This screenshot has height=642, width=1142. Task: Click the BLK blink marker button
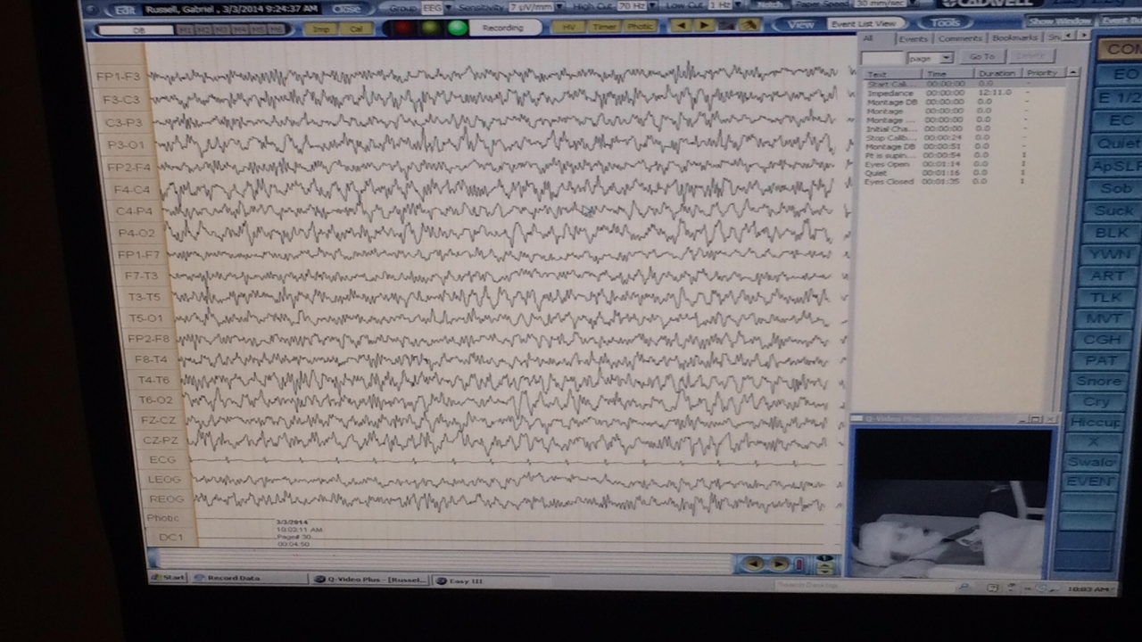[1111, 233]
